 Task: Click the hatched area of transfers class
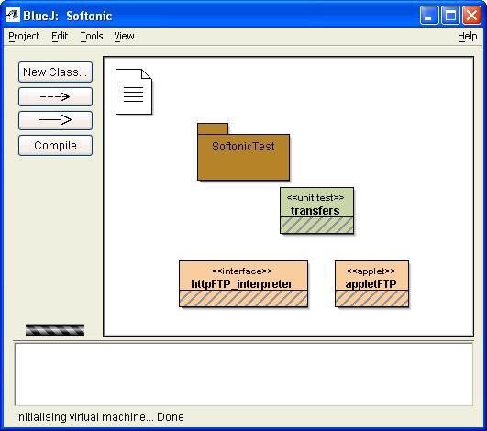[316, 225]
